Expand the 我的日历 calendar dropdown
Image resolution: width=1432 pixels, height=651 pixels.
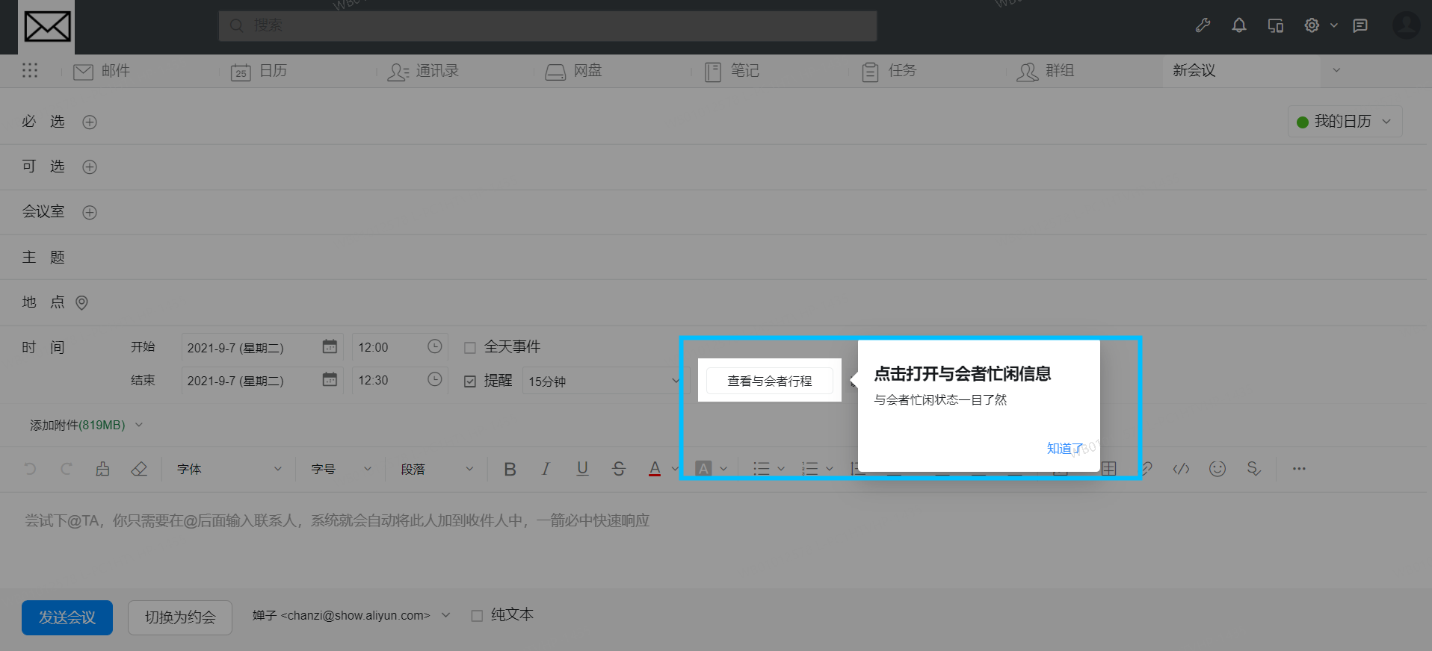pos(1344,122)
